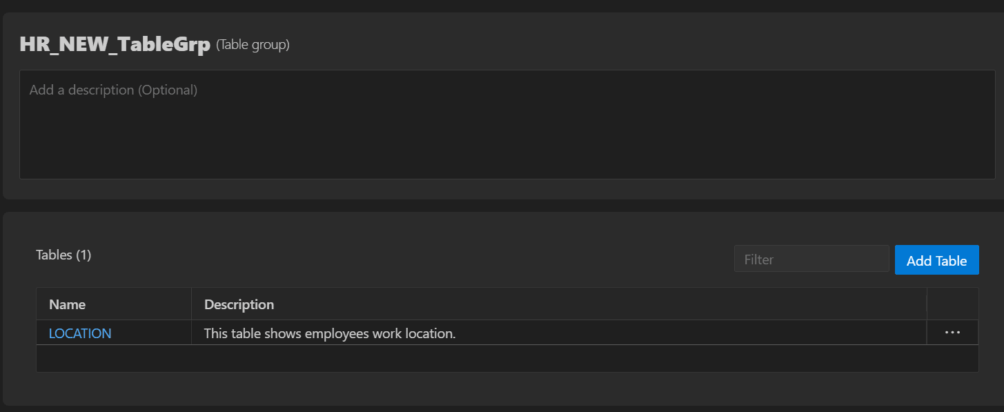1004x412 pixels.
Task: Click divider between Description and actions headers
Action: click(x=927, y=304)
